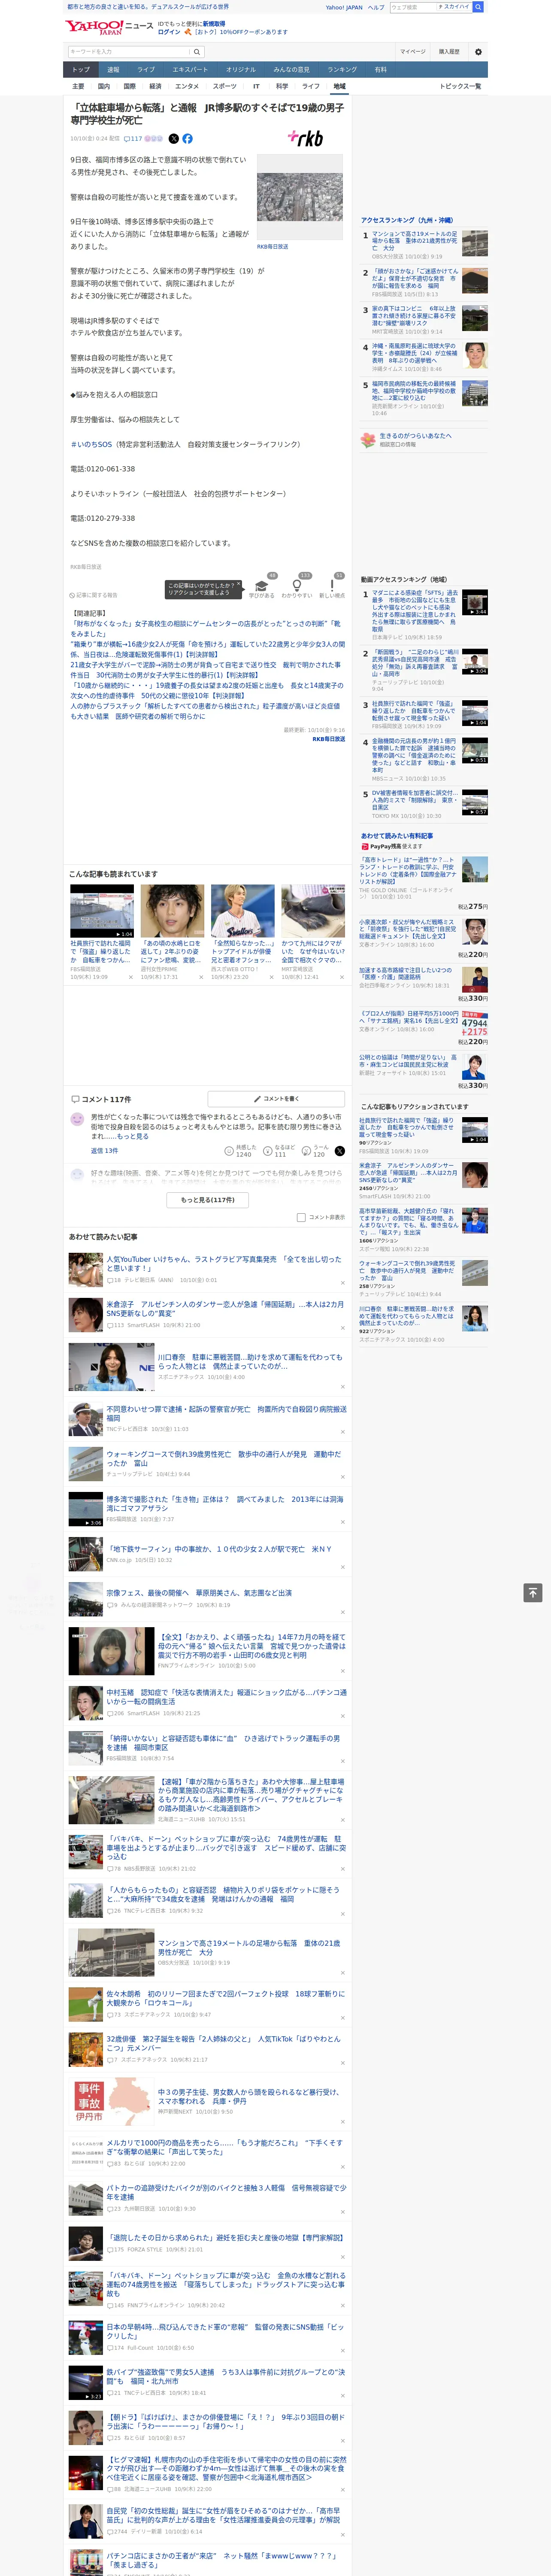
Task: Toggle the コメント非表示 checkbox
Action: pos(301,1218)
